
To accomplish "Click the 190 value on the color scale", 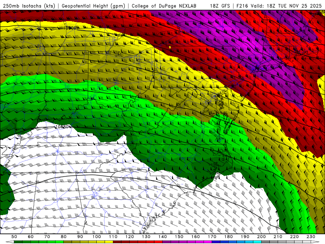I will coord(245,237).
